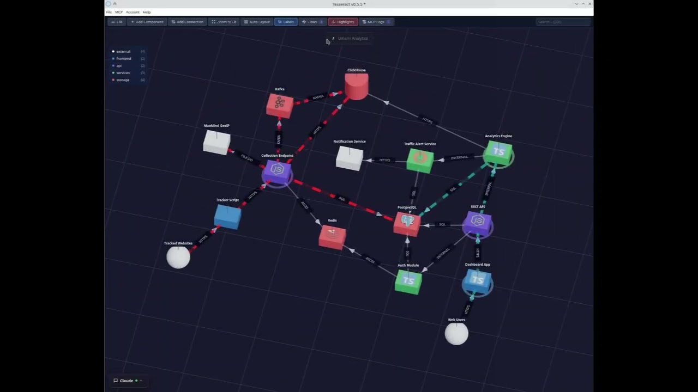The image size is (698, 392).
Task: Toggle the storage layer in legend
Action: click(129, 80)
